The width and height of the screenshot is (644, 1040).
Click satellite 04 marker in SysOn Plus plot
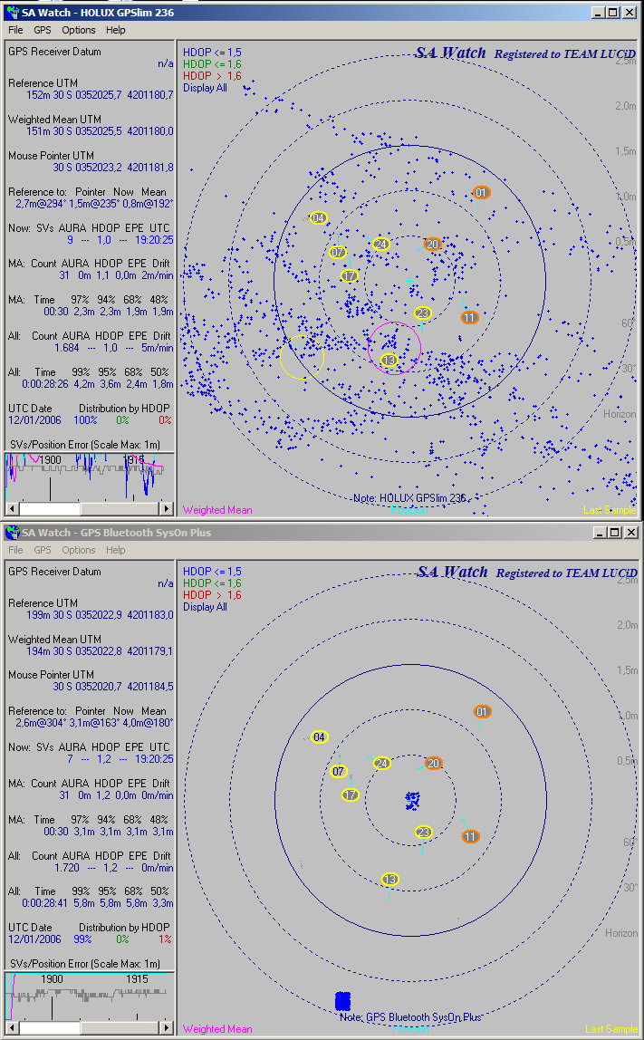click(x=319, y=737)
